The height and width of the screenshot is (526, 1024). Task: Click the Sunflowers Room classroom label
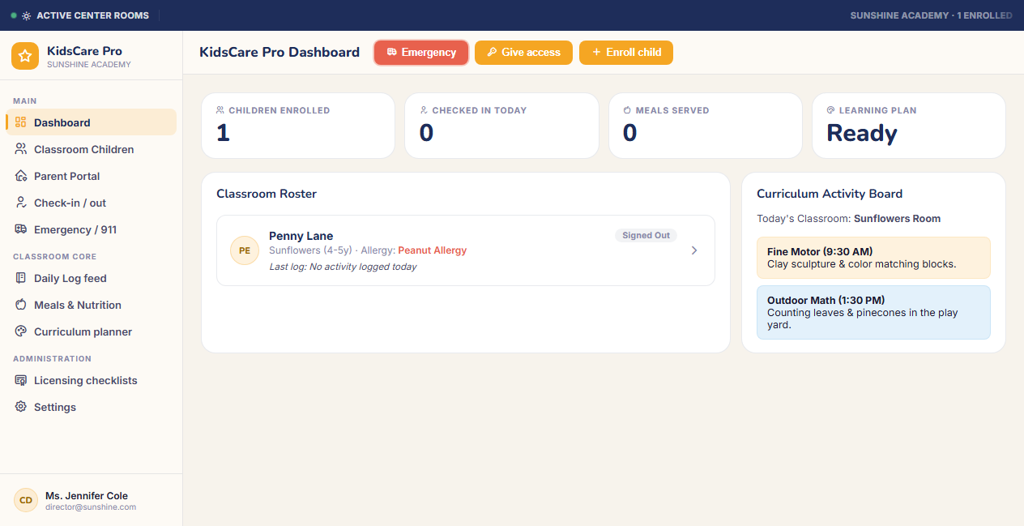click(x=897, y=219)
